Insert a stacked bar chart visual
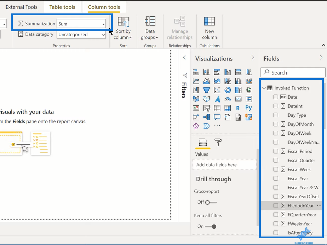 pyautogui.click(x=196, y=72)
